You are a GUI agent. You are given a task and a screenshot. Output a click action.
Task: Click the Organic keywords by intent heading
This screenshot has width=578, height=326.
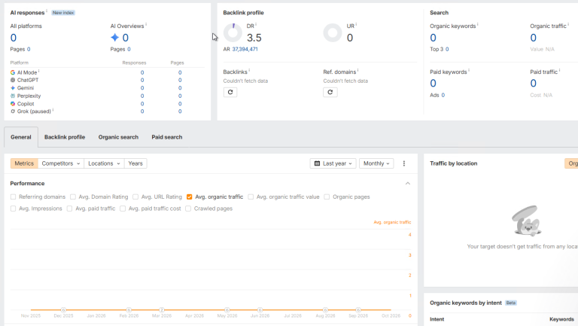click(466, 303)
